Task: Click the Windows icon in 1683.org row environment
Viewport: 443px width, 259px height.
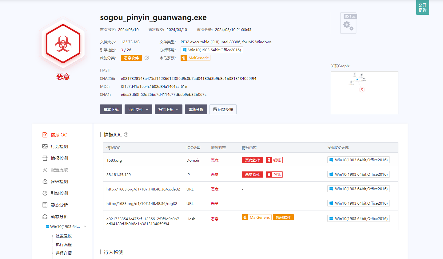Action: [331, 160]
